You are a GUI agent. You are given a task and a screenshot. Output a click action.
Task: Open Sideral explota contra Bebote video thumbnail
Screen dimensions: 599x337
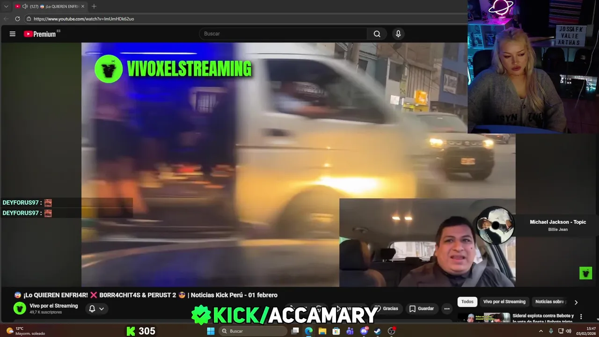coord(484,317)
